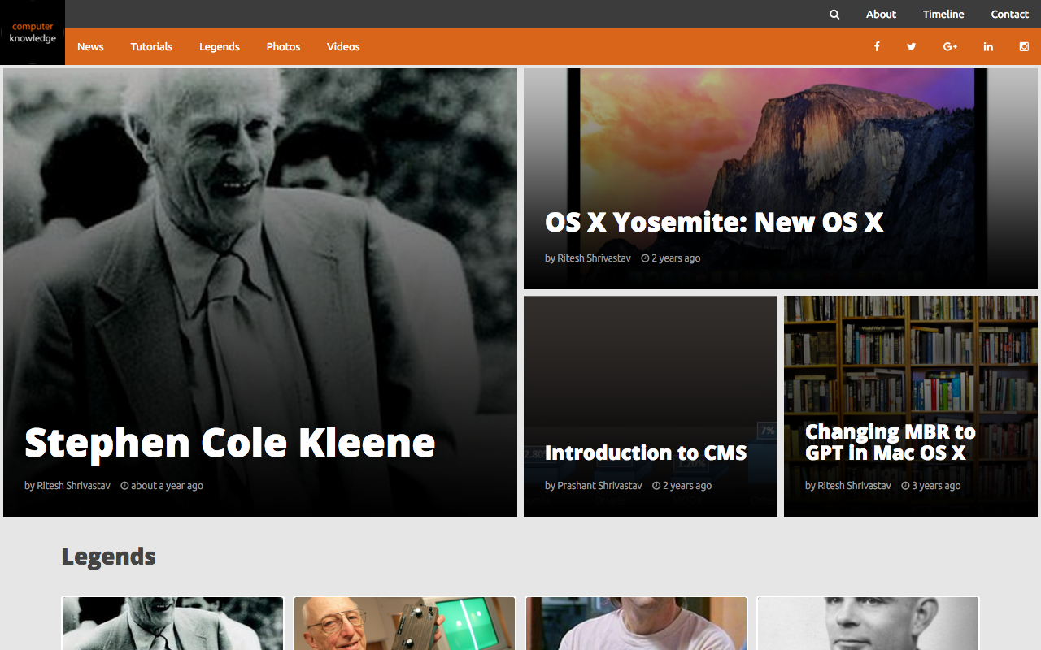Open the Facebook social icon
The width and height of the screenshot is (1041, 650).
click(x=877, y=46)
